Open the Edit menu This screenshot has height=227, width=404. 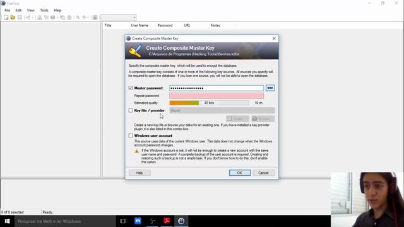click(18, 10)
